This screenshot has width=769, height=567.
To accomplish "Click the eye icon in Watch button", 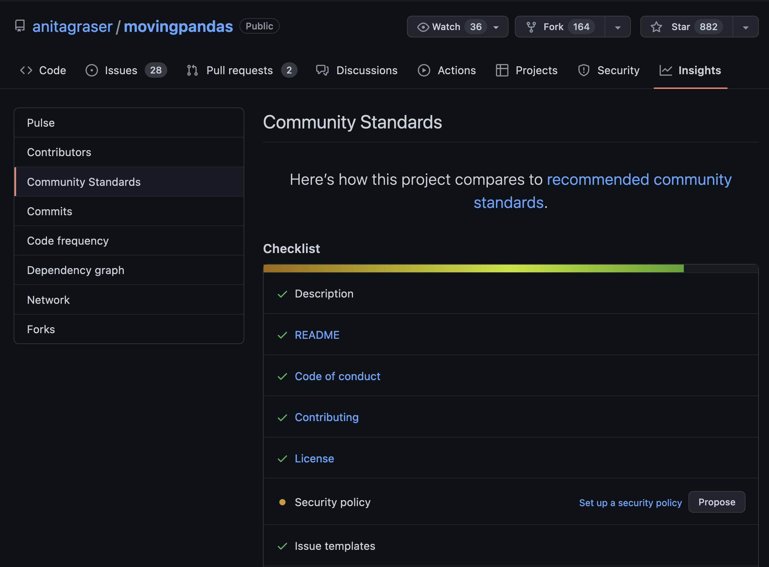I will [423, 27].
